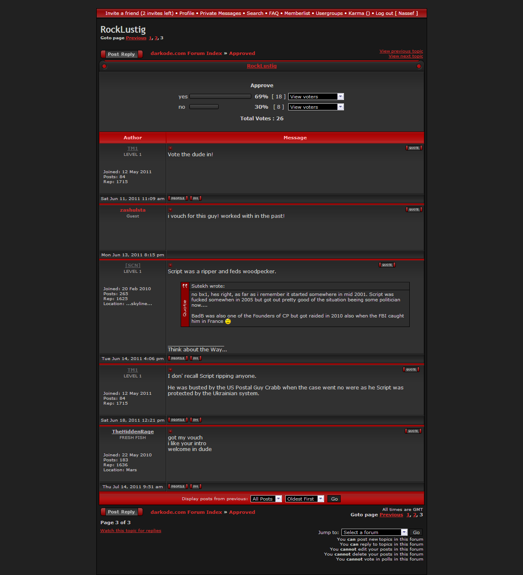The height and width of the screenshot is (575, 523).
Task: Open TheHiddenRage username link
Action: tap(133, 432)
